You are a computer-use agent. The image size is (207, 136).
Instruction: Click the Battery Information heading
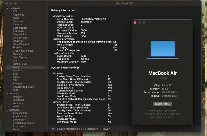coord(63,10)
